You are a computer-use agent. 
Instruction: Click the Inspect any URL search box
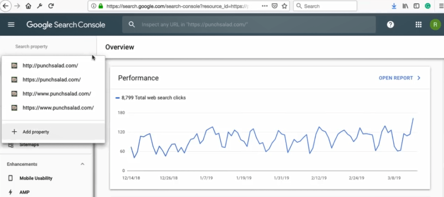(x=249, y=25)
